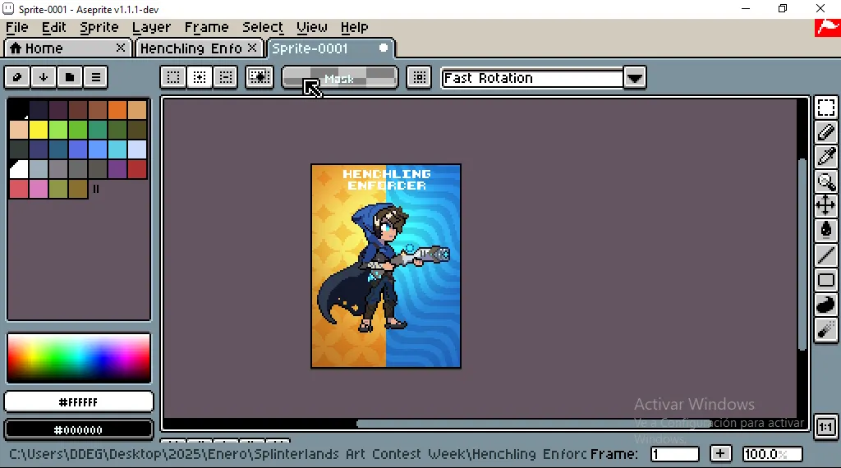The image size is (841, 468).
Task: Click the red flag notification icon
Action: click(828, 28)
